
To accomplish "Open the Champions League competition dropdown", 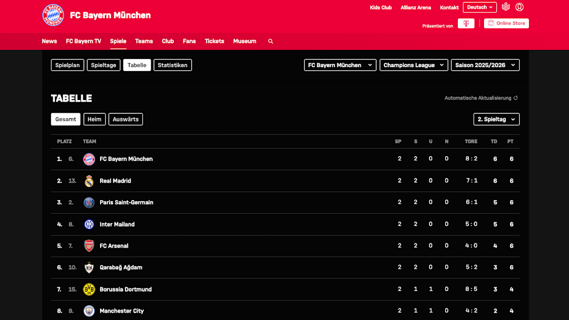I will click(x=413, y=65).
